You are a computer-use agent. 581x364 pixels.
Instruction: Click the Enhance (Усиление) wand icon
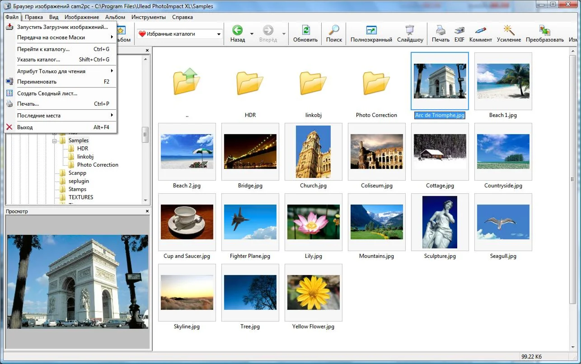[509, 31]
